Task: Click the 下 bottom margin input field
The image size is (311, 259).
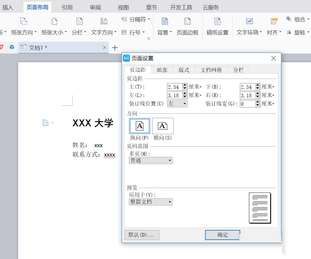Action: pos(247,87)
